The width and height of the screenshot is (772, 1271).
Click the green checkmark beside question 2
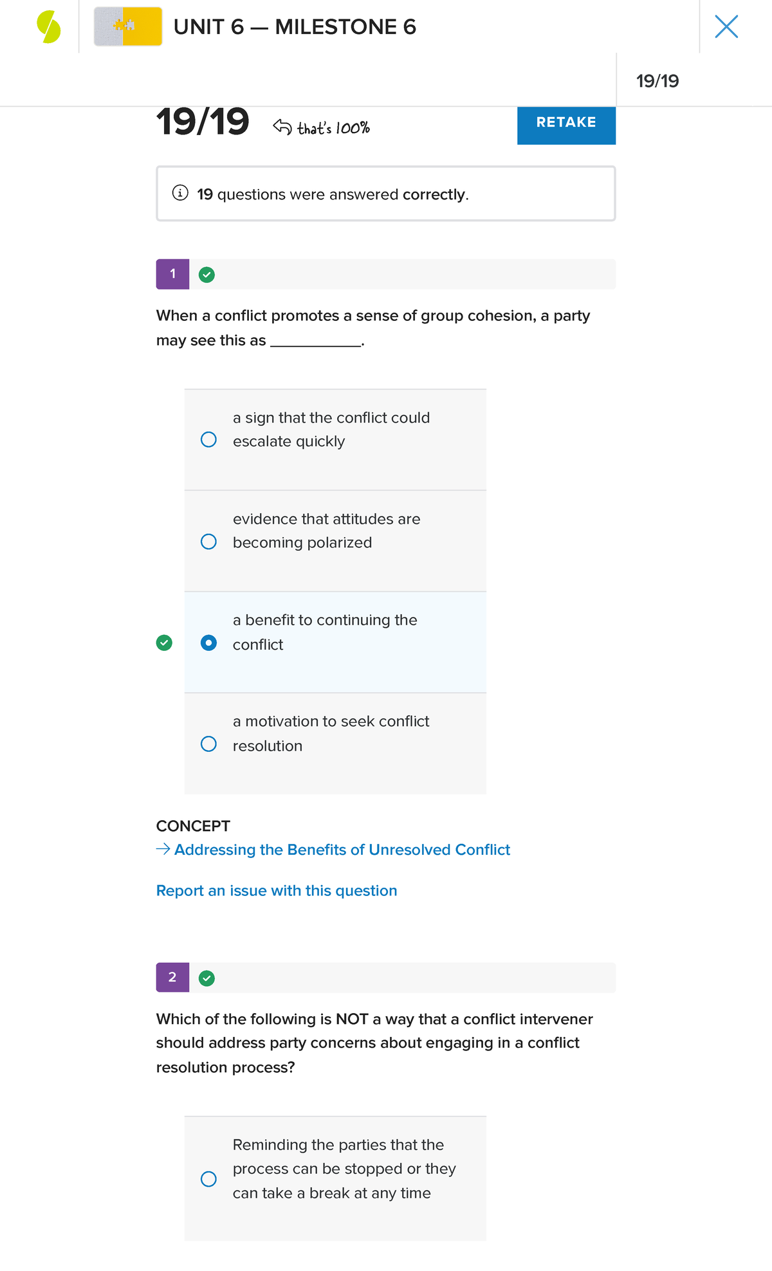(205, 978)
